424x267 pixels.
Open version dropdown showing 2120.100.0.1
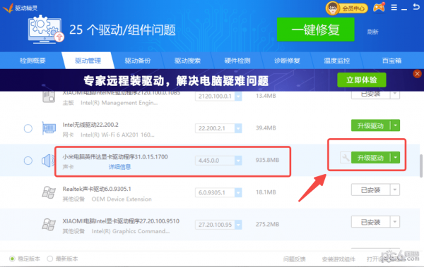click(238, 97)
